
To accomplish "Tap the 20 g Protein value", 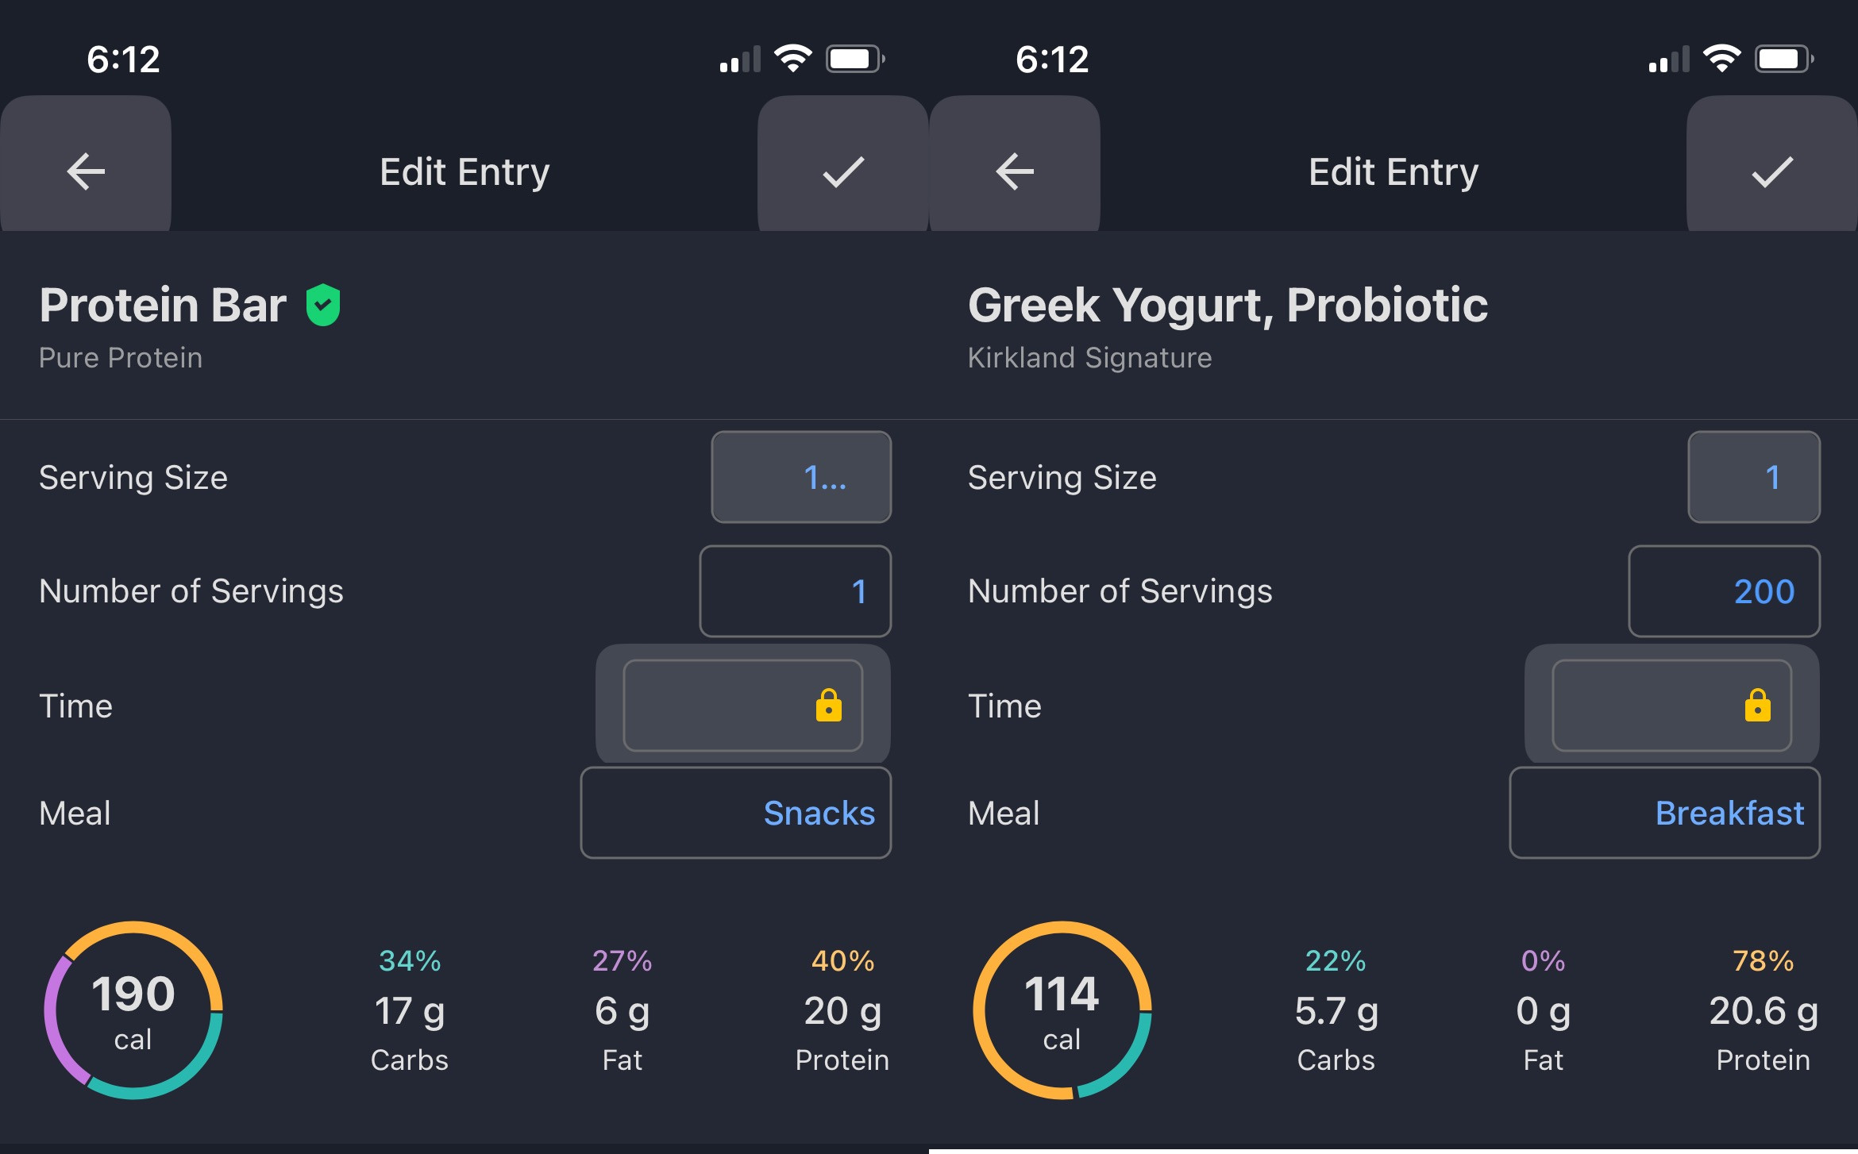I will click(x=842, y=1012).
